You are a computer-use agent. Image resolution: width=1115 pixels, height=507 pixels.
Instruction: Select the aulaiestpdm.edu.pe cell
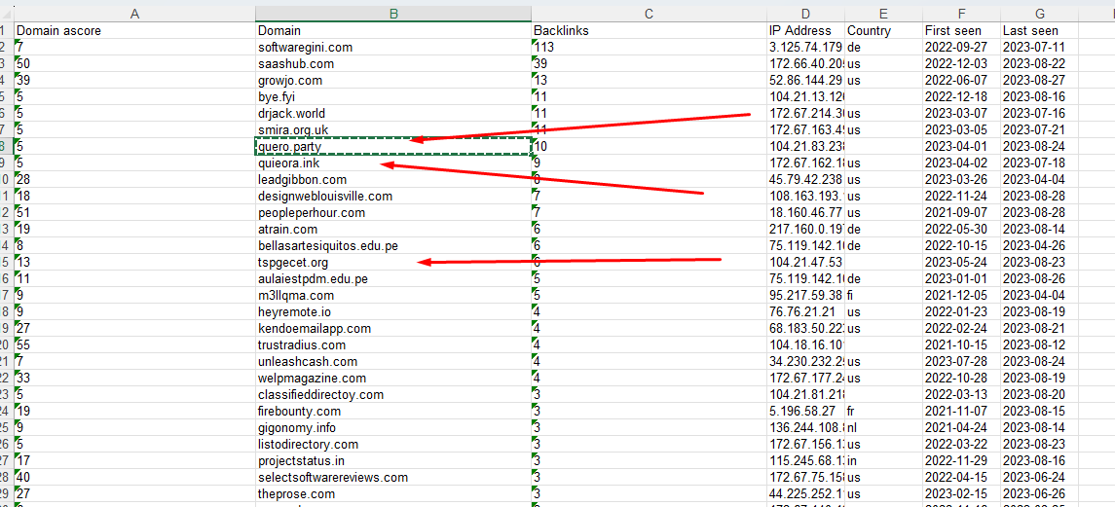click(x=393, y=278)
